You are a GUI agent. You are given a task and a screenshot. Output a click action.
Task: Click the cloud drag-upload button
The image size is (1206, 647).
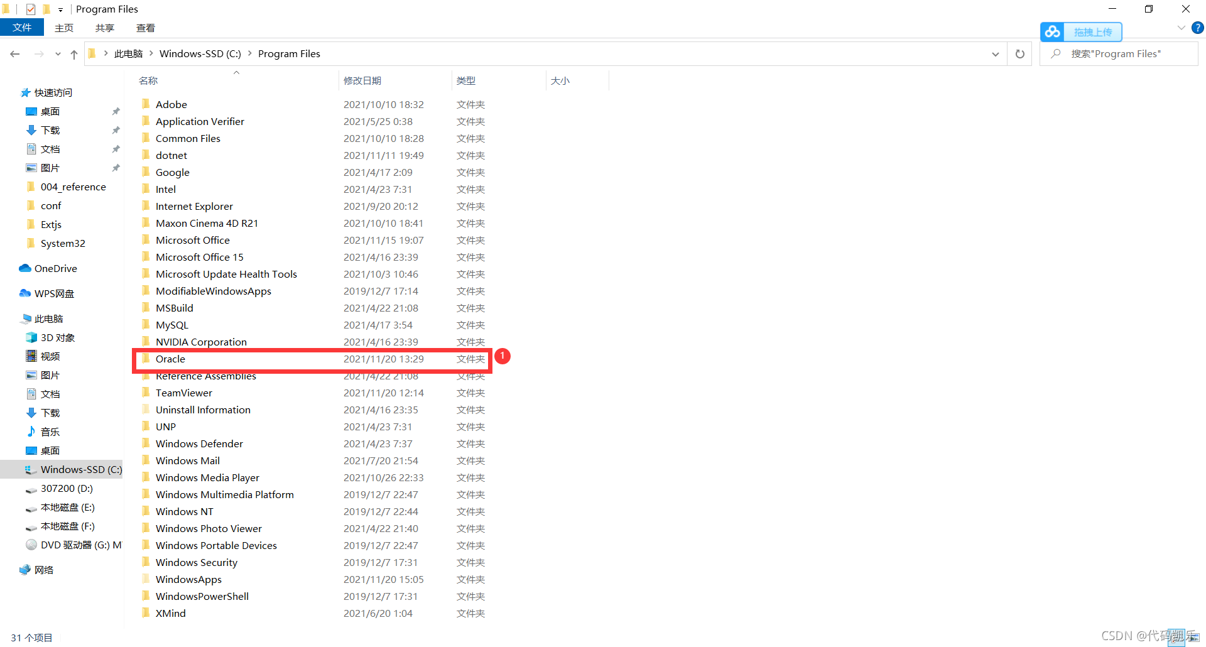click(1081, 31)
